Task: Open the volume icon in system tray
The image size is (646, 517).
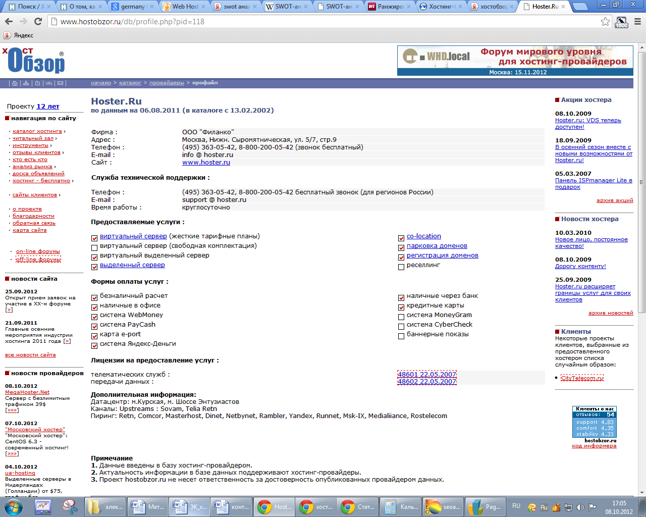Action: click(x=580, y=507)
